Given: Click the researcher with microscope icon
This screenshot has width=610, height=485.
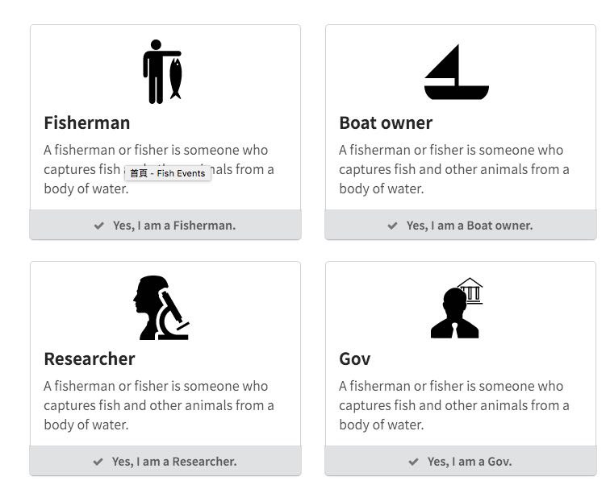Looking at the screenshot, I should click(161, 308).
